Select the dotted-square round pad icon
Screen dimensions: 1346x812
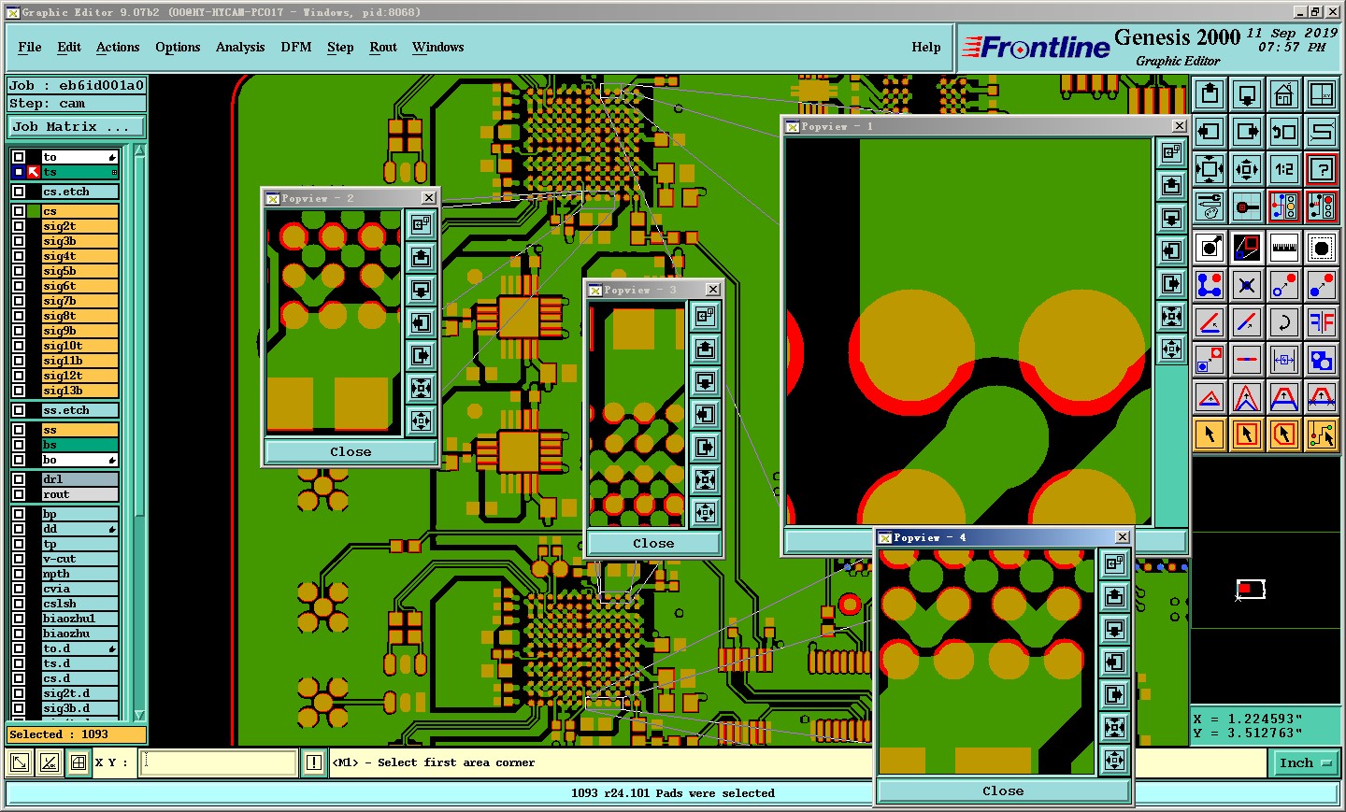coord(1322,248)
